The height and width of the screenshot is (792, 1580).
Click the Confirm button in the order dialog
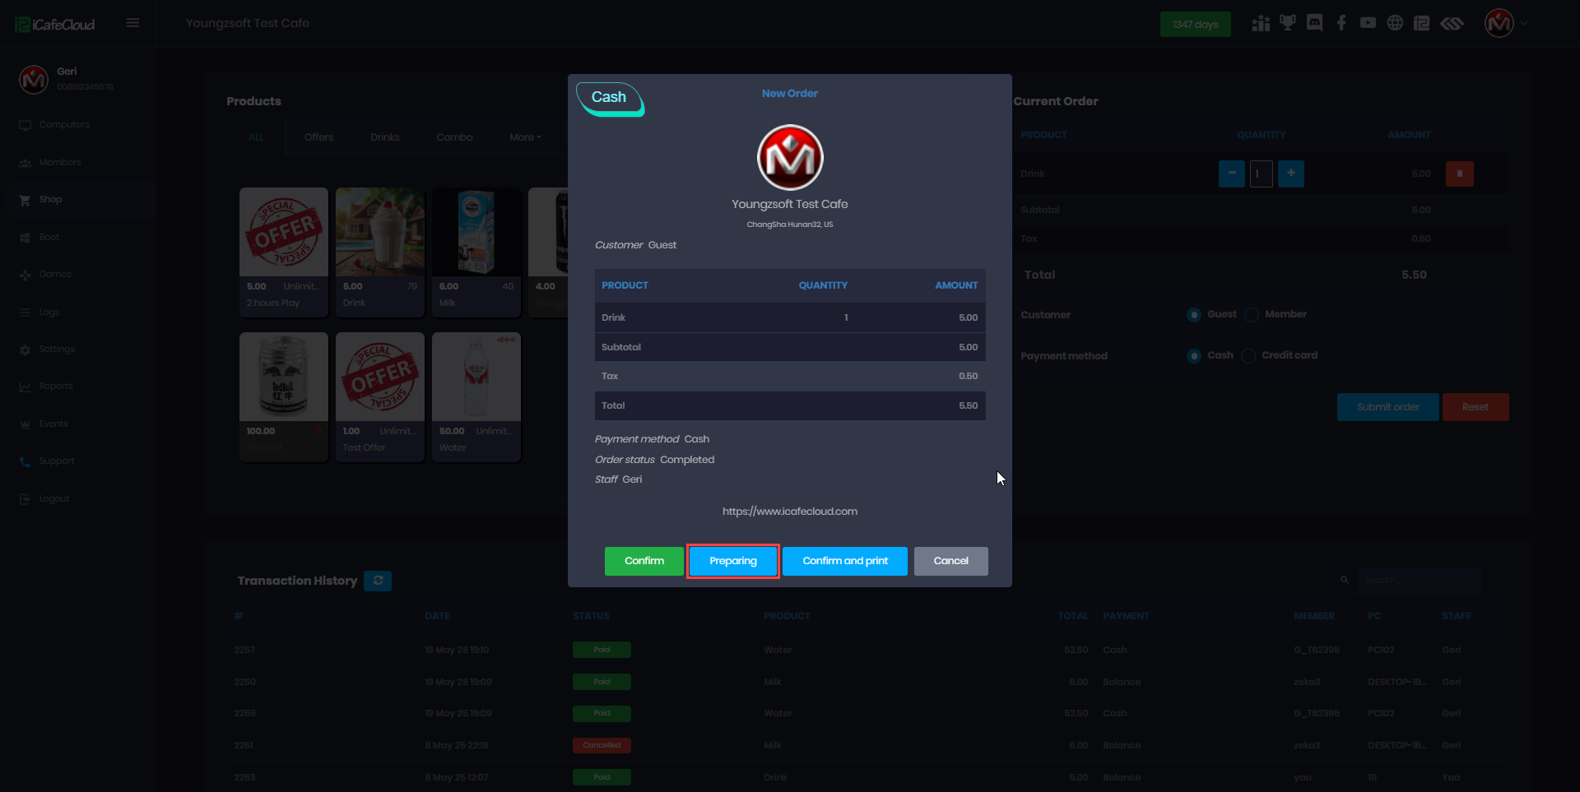pyautogui.click(x=644, y=561)
